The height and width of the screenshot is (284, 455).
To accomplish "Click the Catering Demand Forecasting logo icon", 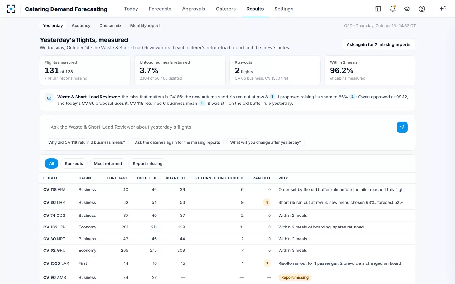I will pos(11,9).
